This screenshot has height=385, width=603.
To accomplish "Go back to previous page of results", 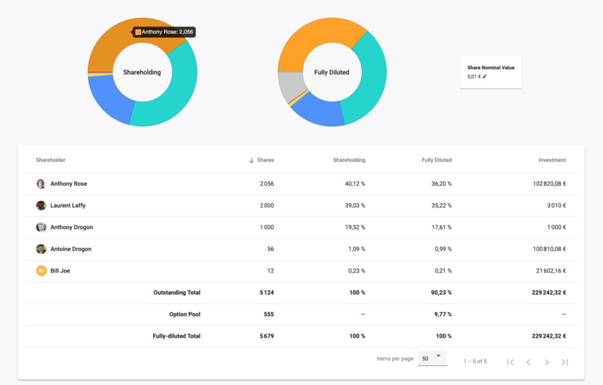I will pyautogui.click(x=528, y=362).
